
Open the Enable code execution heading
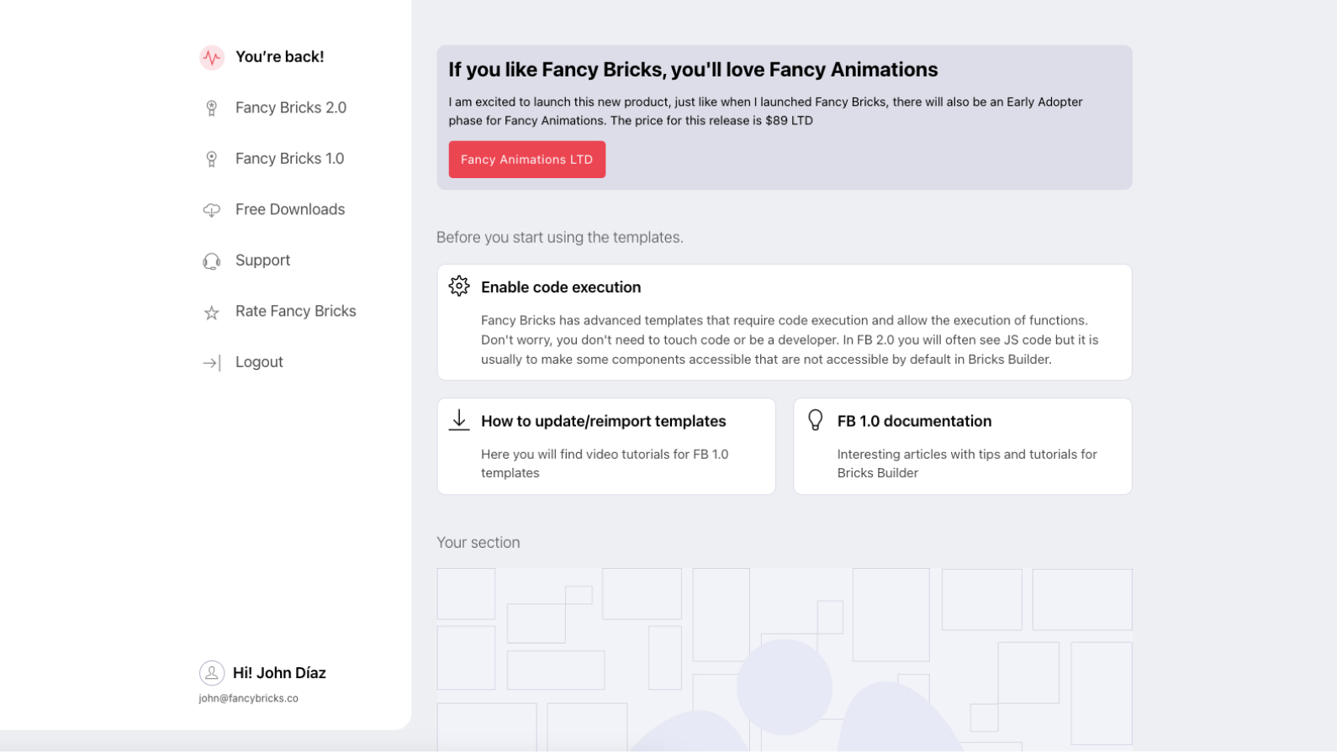[561, 287]
